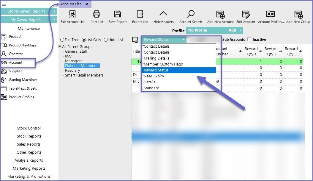
Task: Open the Profile Add dropdown arrow
Action: (240, 30)
